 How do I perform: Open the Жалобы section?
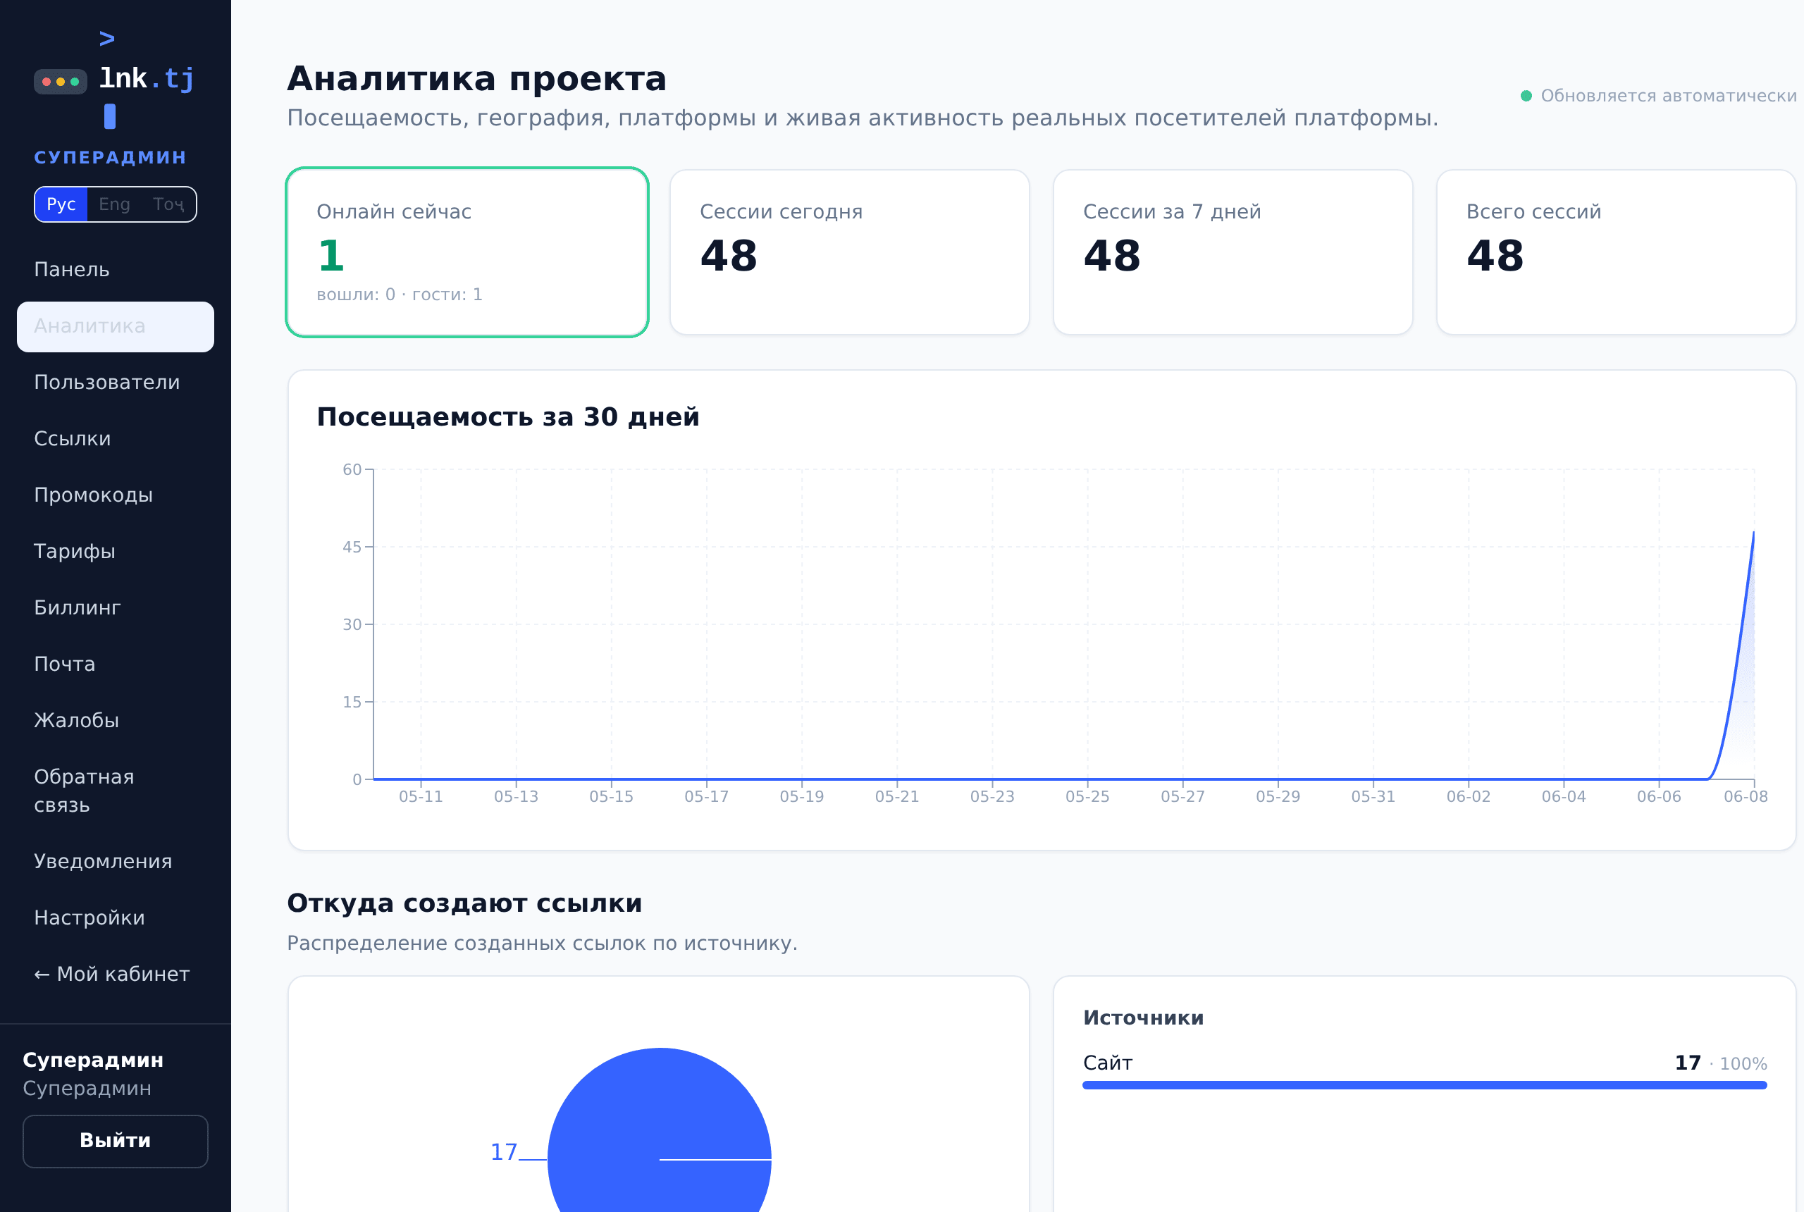tap(115, 721)
